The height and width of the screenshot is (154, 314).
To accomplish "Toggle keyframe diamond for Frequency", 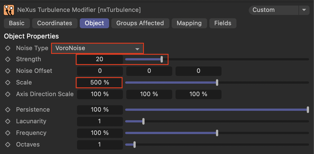I will tap(8, 133).
